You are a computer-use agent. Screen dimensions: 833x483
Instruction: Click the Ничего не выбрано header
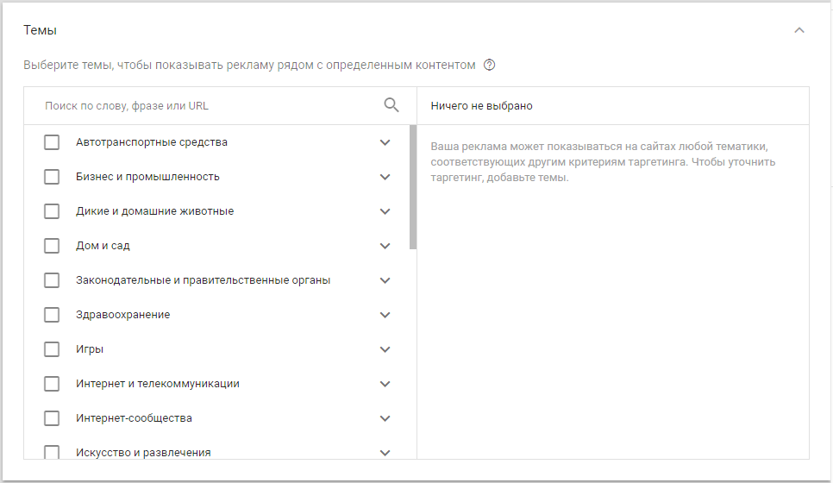coord(481,106)
